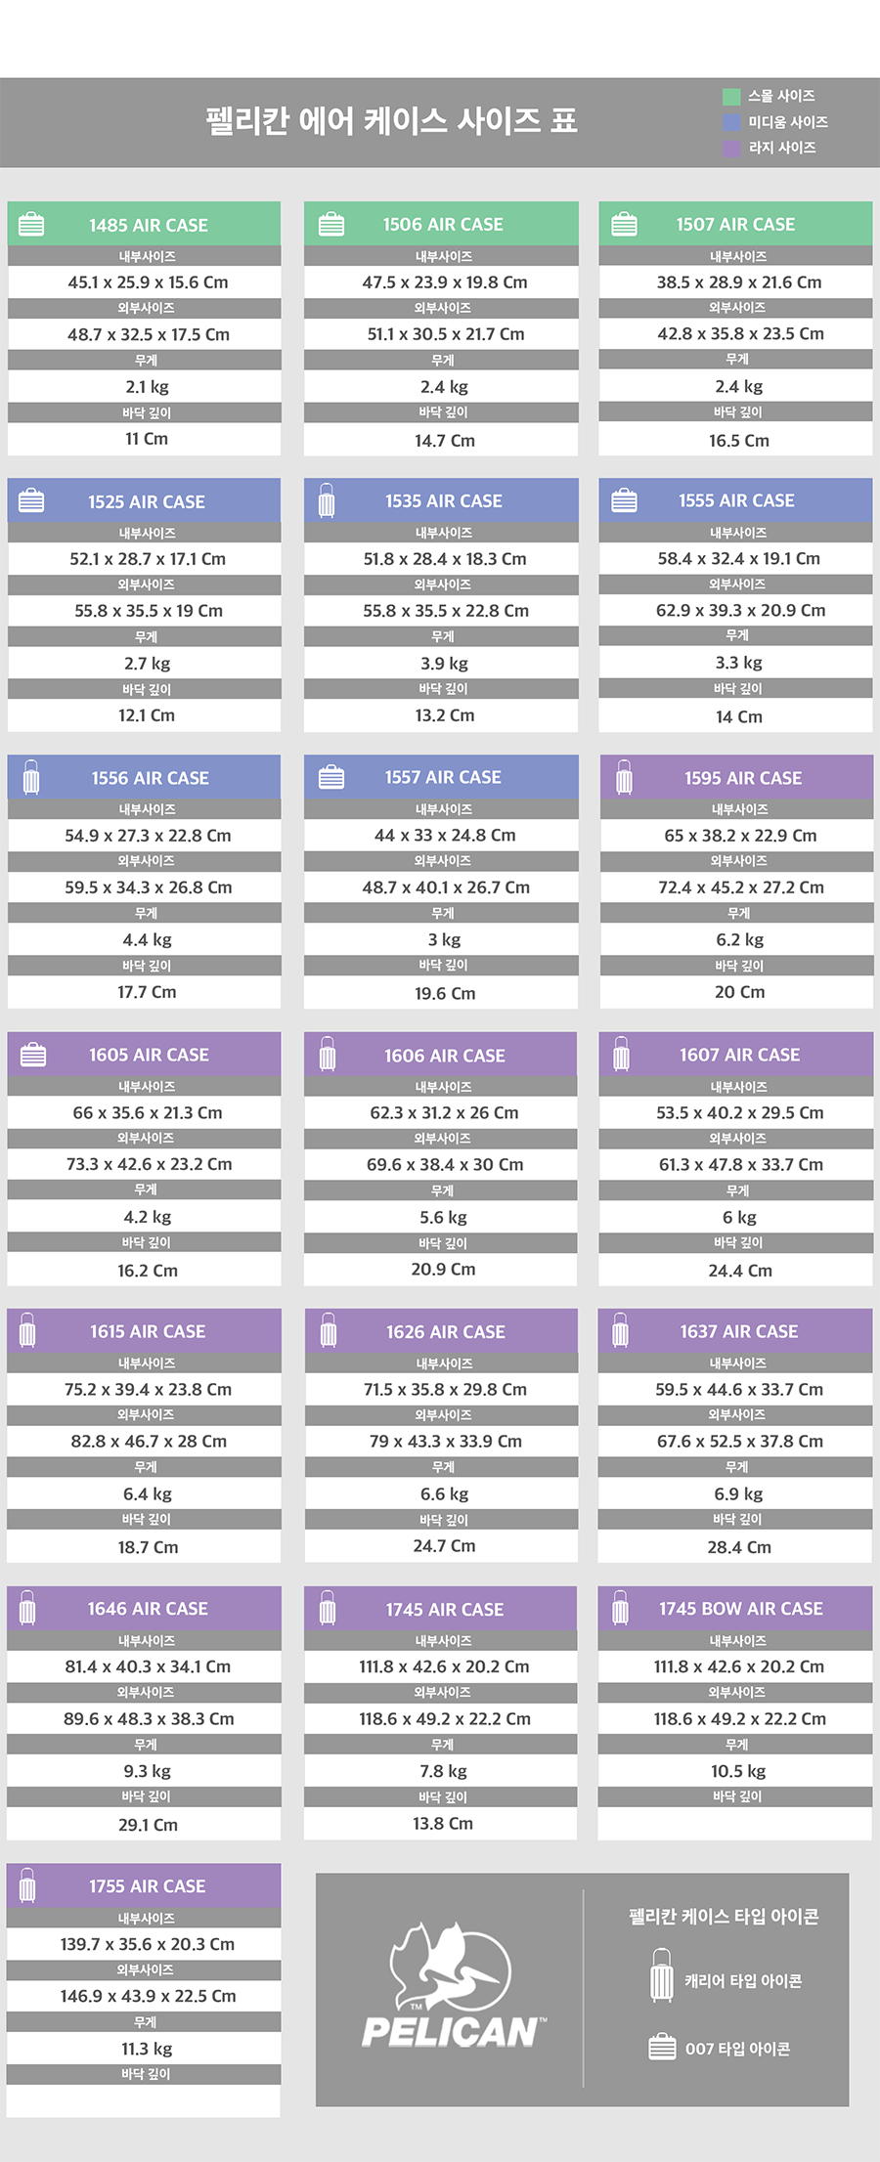
Task: Click the carrier icon beside 1595 AIR CASE
Action: [624, 777]
